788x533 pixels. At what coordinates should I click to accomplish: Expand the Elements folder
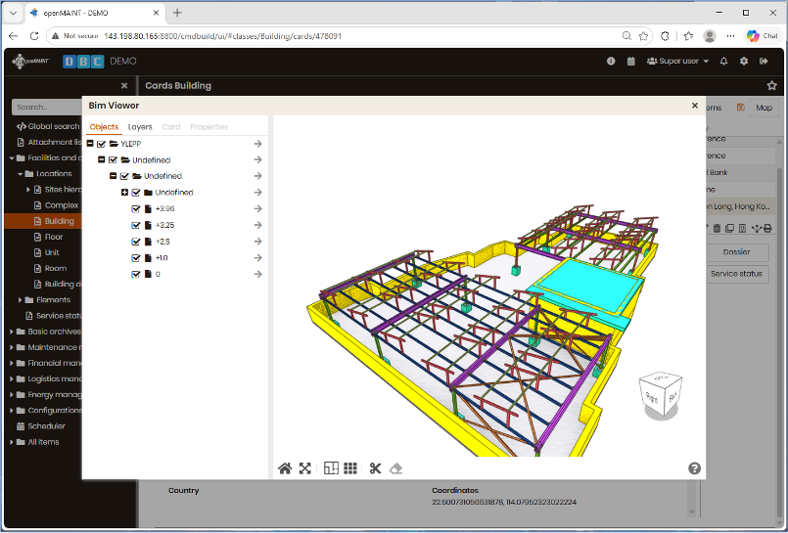click(21, 300)
